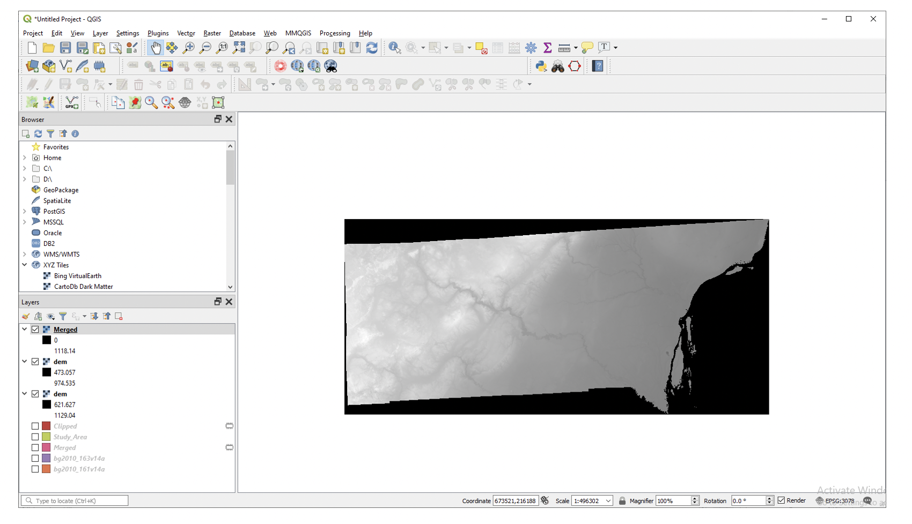Click the Coordinate field in status bar
Viewport: 912px width, 524px height.
click(516, 501)
